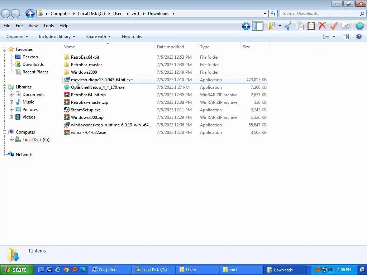The height and width of the screenshot is (275, 367).
Task: Click the Email envelope toolbar icon
Action: (x=345, y=25)
